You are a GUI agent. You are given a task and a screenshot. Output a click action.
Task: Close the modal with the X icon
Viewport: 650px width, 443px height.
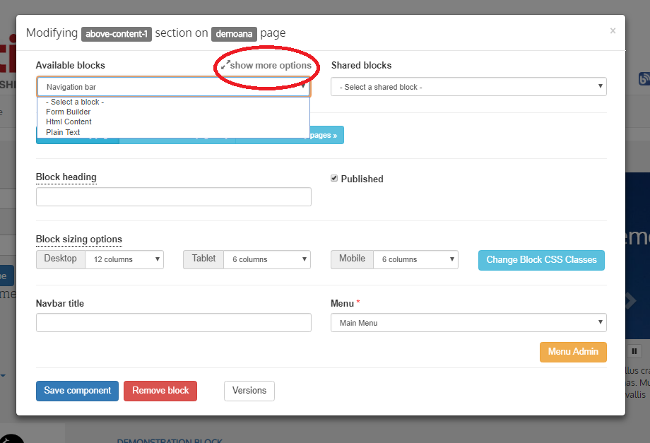[613, 31]
